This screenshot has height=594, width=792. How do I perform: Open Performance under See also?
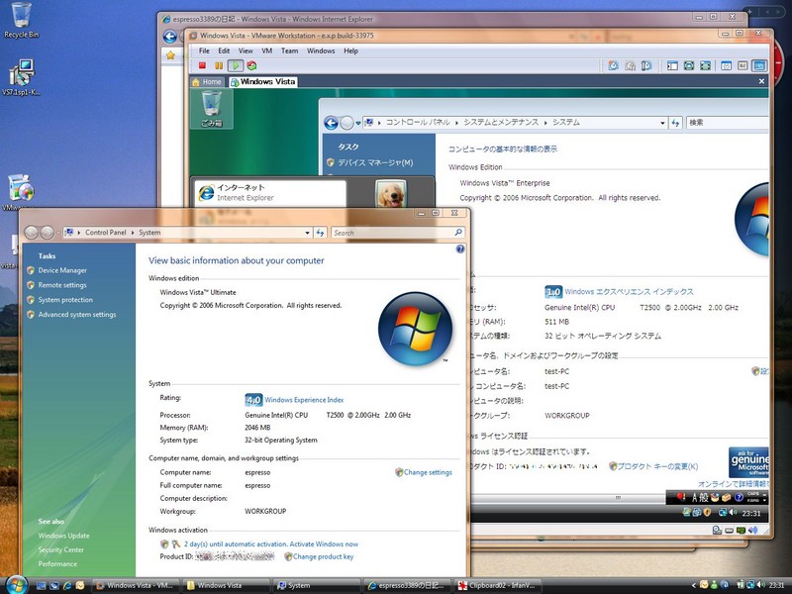[57, 564]
